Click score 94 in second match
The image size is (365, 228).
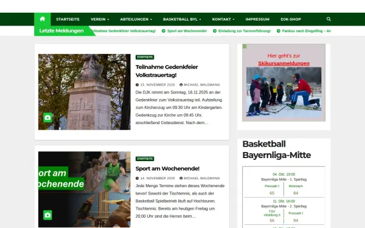296,221
